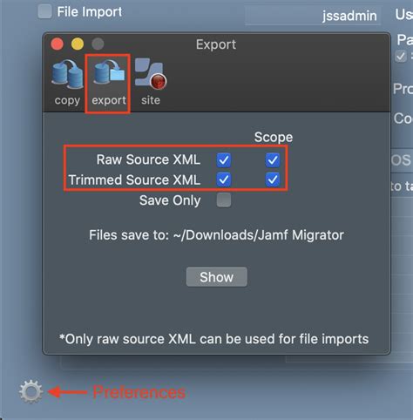
Task: Minimize the Export window with yellow button
Action: 78,44
